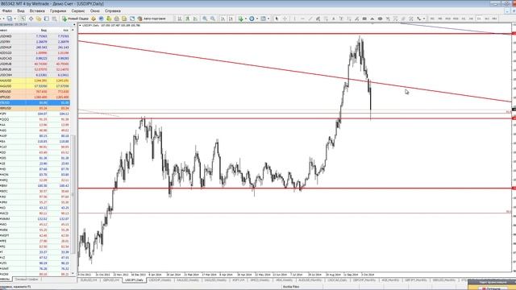This screenshot has height=290, width=516.
Task: Switch timeframe to D1
Action: tap(479, 19)
